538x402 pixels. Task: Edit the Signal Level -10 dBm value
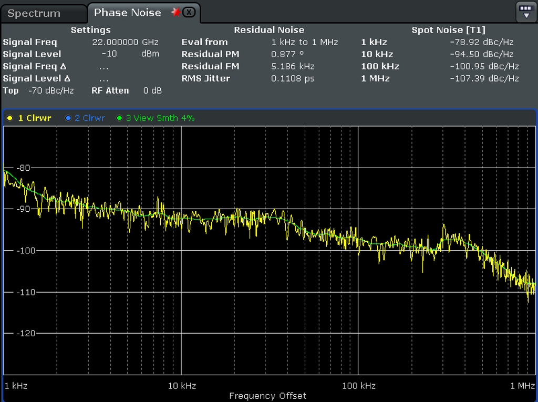(109, 54)
